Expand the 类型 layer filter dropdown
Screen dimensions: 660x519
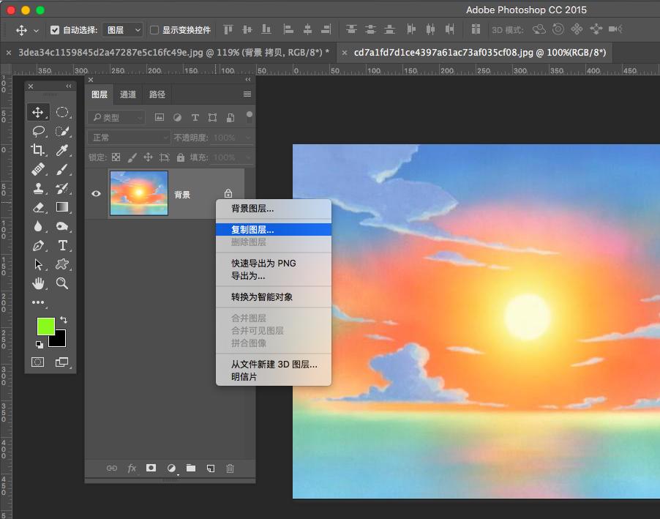[x=117, y=117]
